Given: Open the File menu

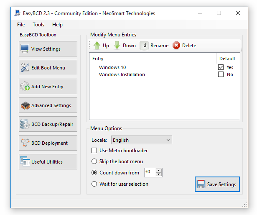Looking at the screenshot, I should coord(21,25).
